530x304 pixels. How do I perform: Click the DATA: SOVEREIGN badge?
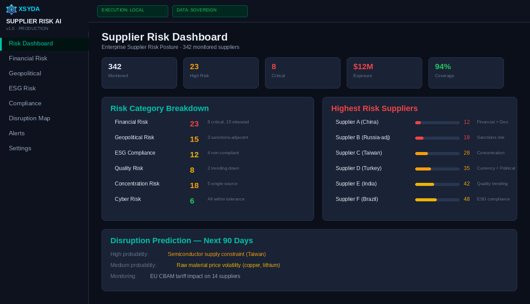tap(210, 11)
